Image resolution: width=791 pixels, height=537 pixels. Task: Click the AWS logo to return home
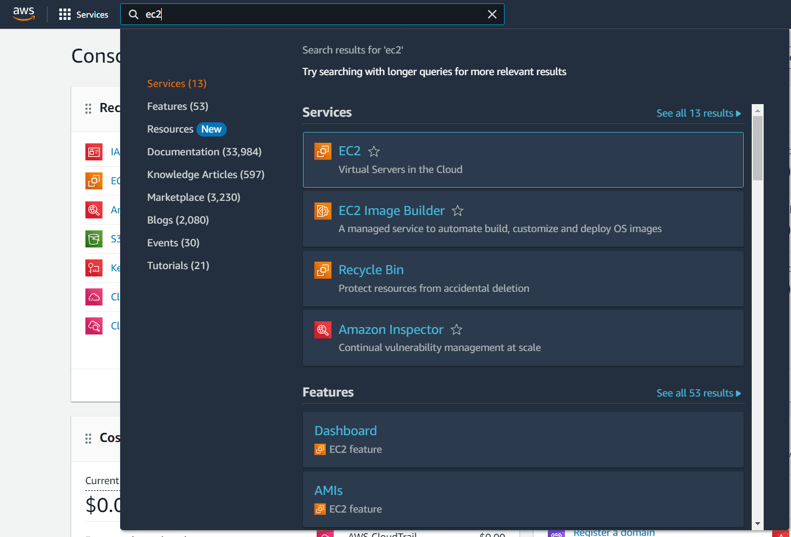(x=23, y=14)
